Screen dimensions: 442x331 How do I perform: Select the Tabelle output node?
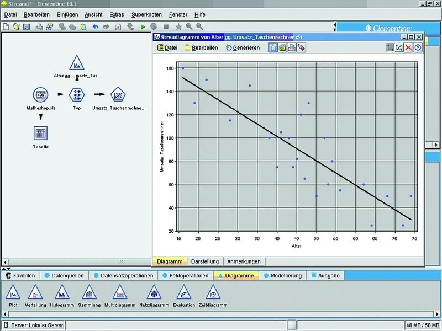pyautogui.click(x=40, y=133)
